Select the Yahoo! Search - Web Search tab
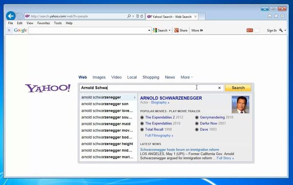293x185 pixels. click(172, 17)
